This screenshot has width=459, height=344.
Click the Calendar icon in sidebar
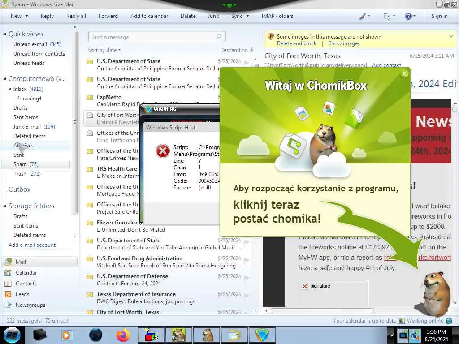pos(8,273)
